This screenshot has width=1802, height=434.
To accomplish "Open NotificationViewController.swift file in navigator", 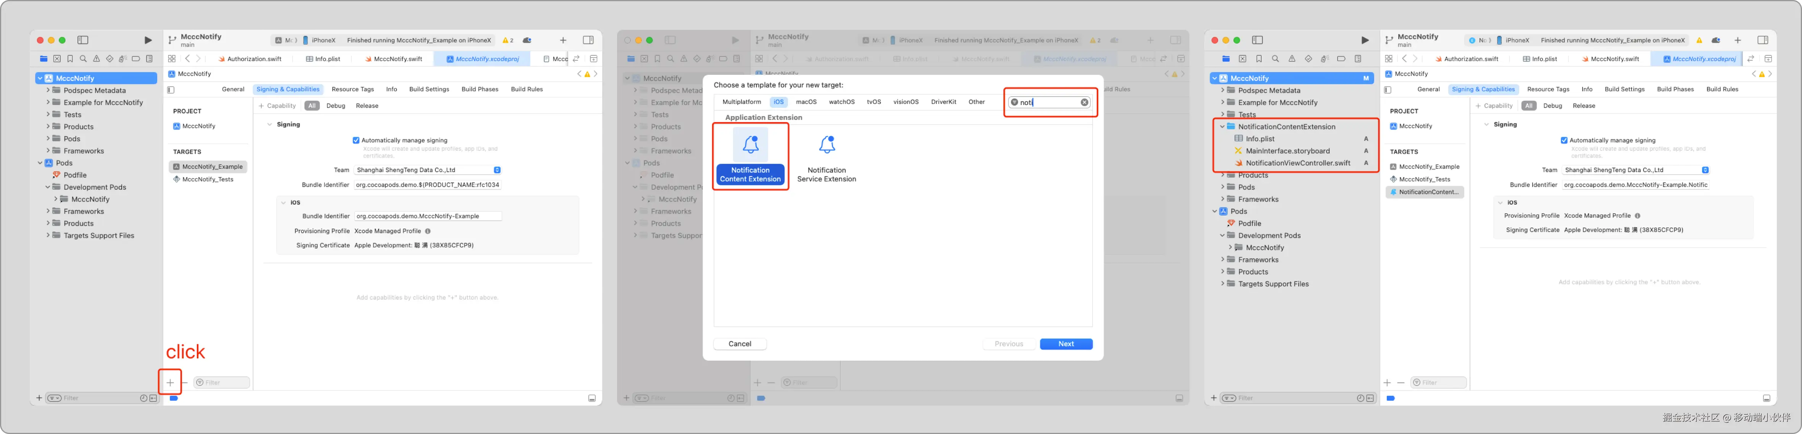I will point(1298,163).
